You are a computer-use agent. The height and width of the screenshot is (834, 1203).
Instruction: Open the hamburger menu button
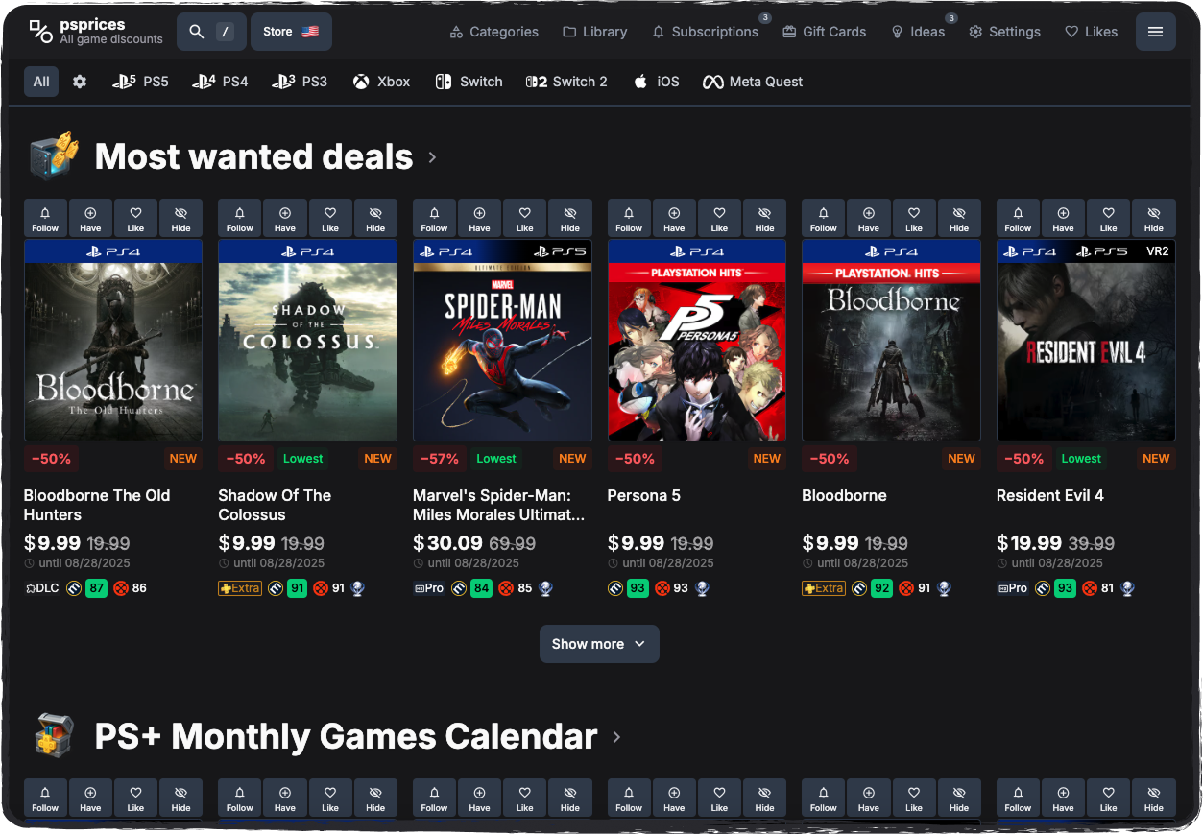1155,32
